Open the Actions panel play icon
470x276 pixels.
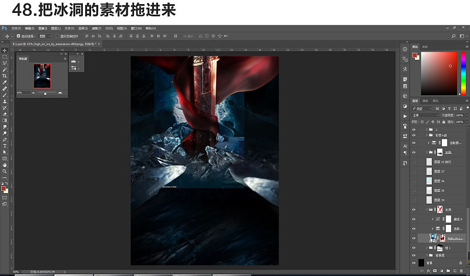405,116
